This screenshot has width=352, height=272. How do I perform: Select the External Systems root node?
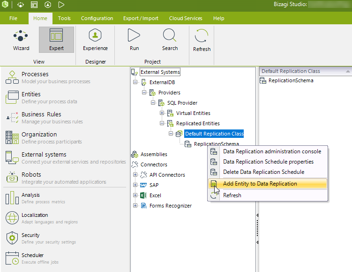(x=160, y=72)
